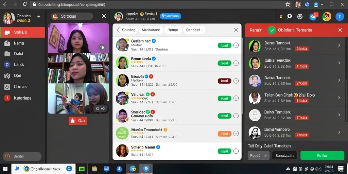Select the bookshelf video thumbnail
348x174 pixels.
(79, 68)
